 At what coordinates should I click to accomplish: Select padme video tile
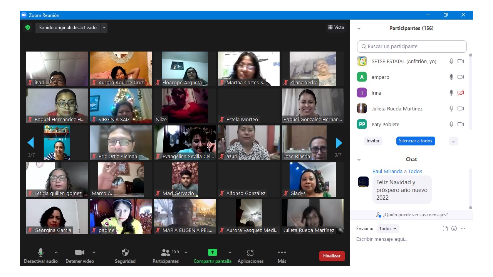tap(121, 217)
